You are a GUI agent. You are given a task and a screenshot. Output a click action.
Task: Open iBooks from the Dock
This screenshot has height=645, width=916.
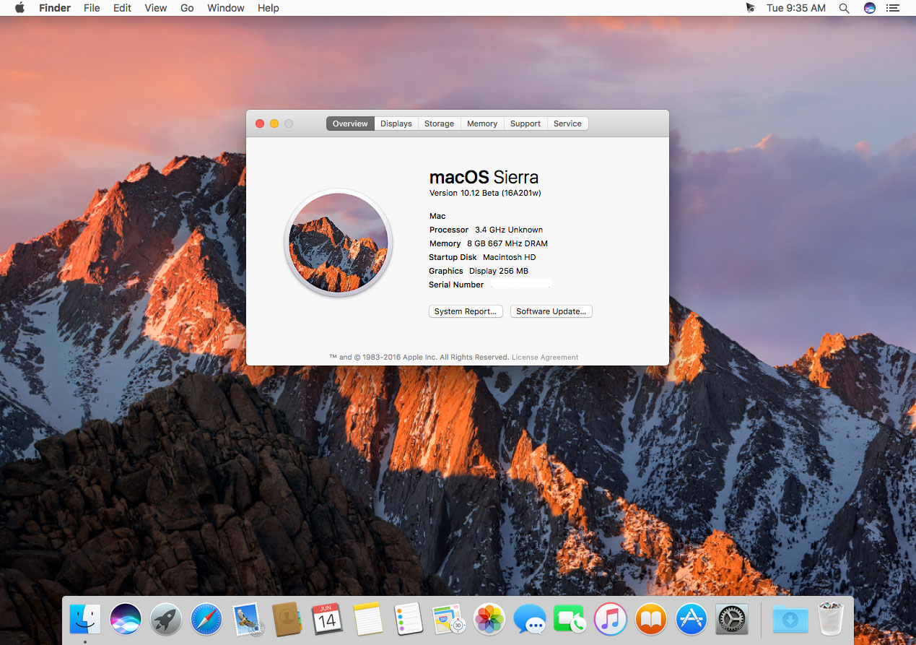[650, 619]
